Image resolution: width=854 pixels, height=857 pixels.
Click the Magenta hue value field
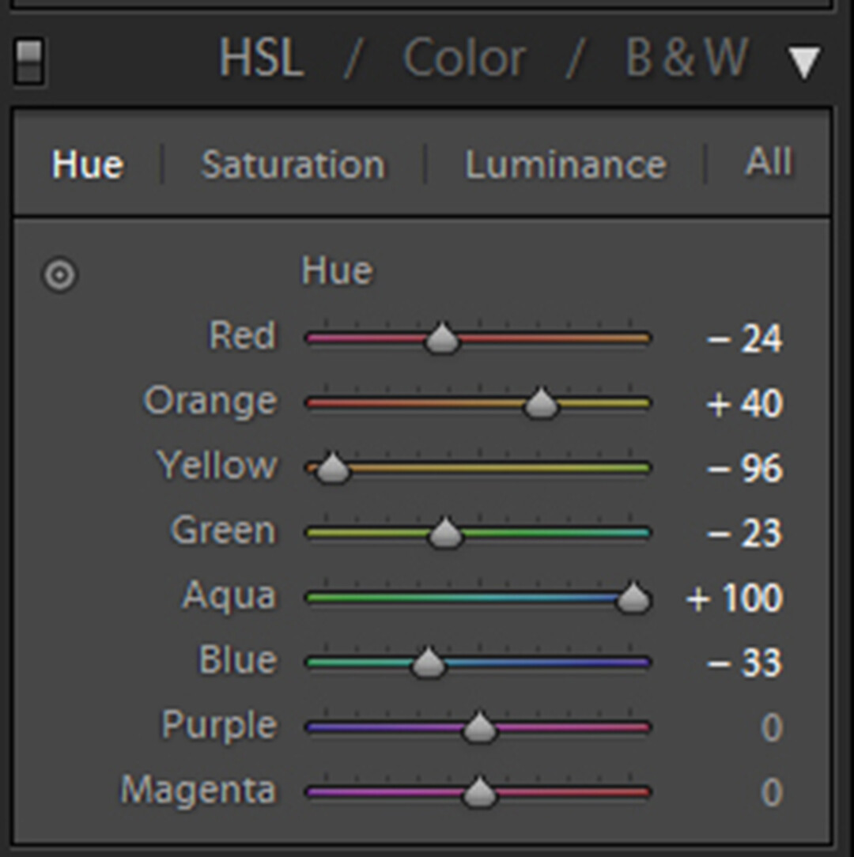coord(772,792)
